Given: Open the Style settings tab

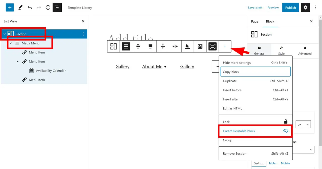Looking at the screenshot, I should (281, 50).
